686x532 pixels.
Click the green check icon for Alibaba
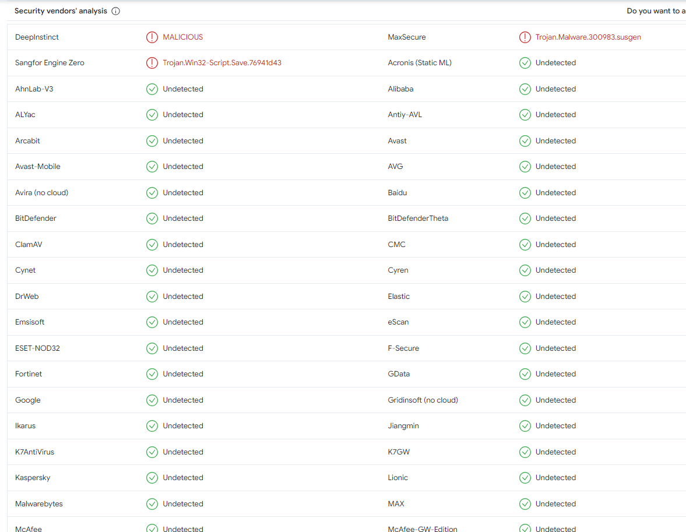coord(525,89)
